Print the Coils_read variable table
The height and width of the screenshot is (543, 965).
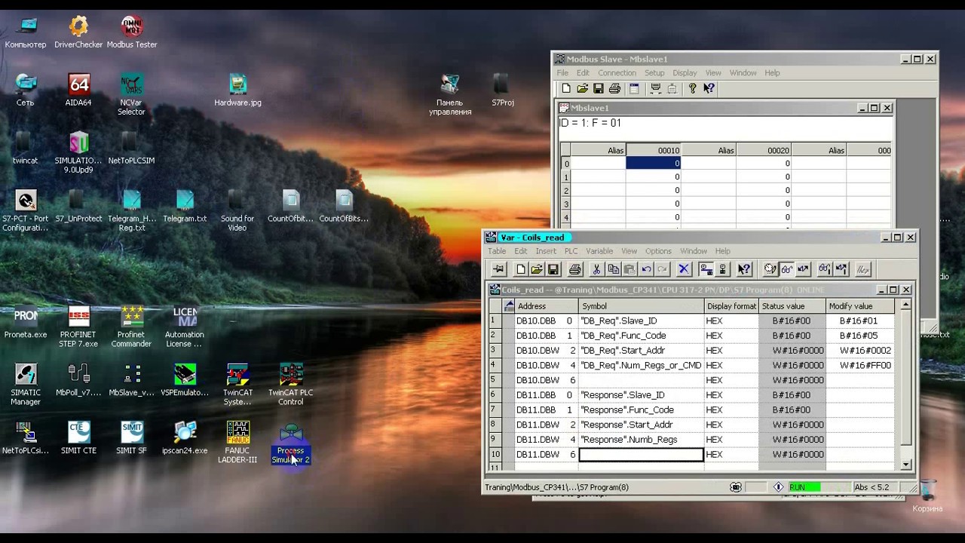[575, 269]
